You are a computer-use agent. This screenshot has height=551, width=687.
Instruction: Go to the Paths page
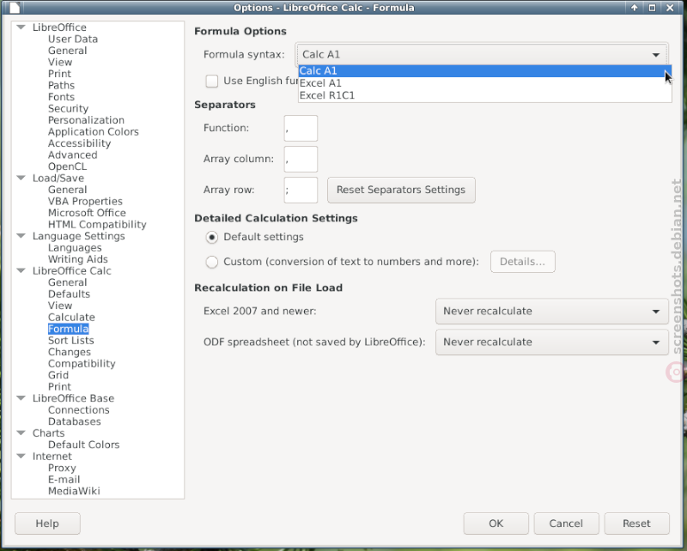pyautogui.click(x=61, y=86)
